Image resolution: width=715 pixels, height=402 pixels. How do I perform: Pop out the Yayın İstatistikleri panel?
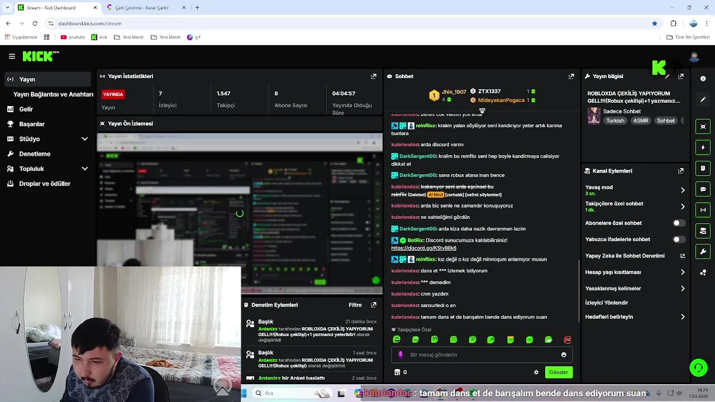(374, 76)
